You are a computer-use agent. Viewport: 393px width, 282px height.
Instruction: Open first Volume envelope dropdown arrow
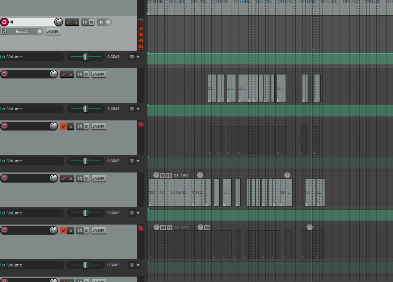(x=138, y=57)
